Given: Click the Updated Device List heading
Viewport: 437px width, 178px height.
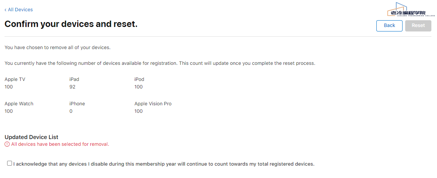Looking at the screenshot, I should (31, 137).
